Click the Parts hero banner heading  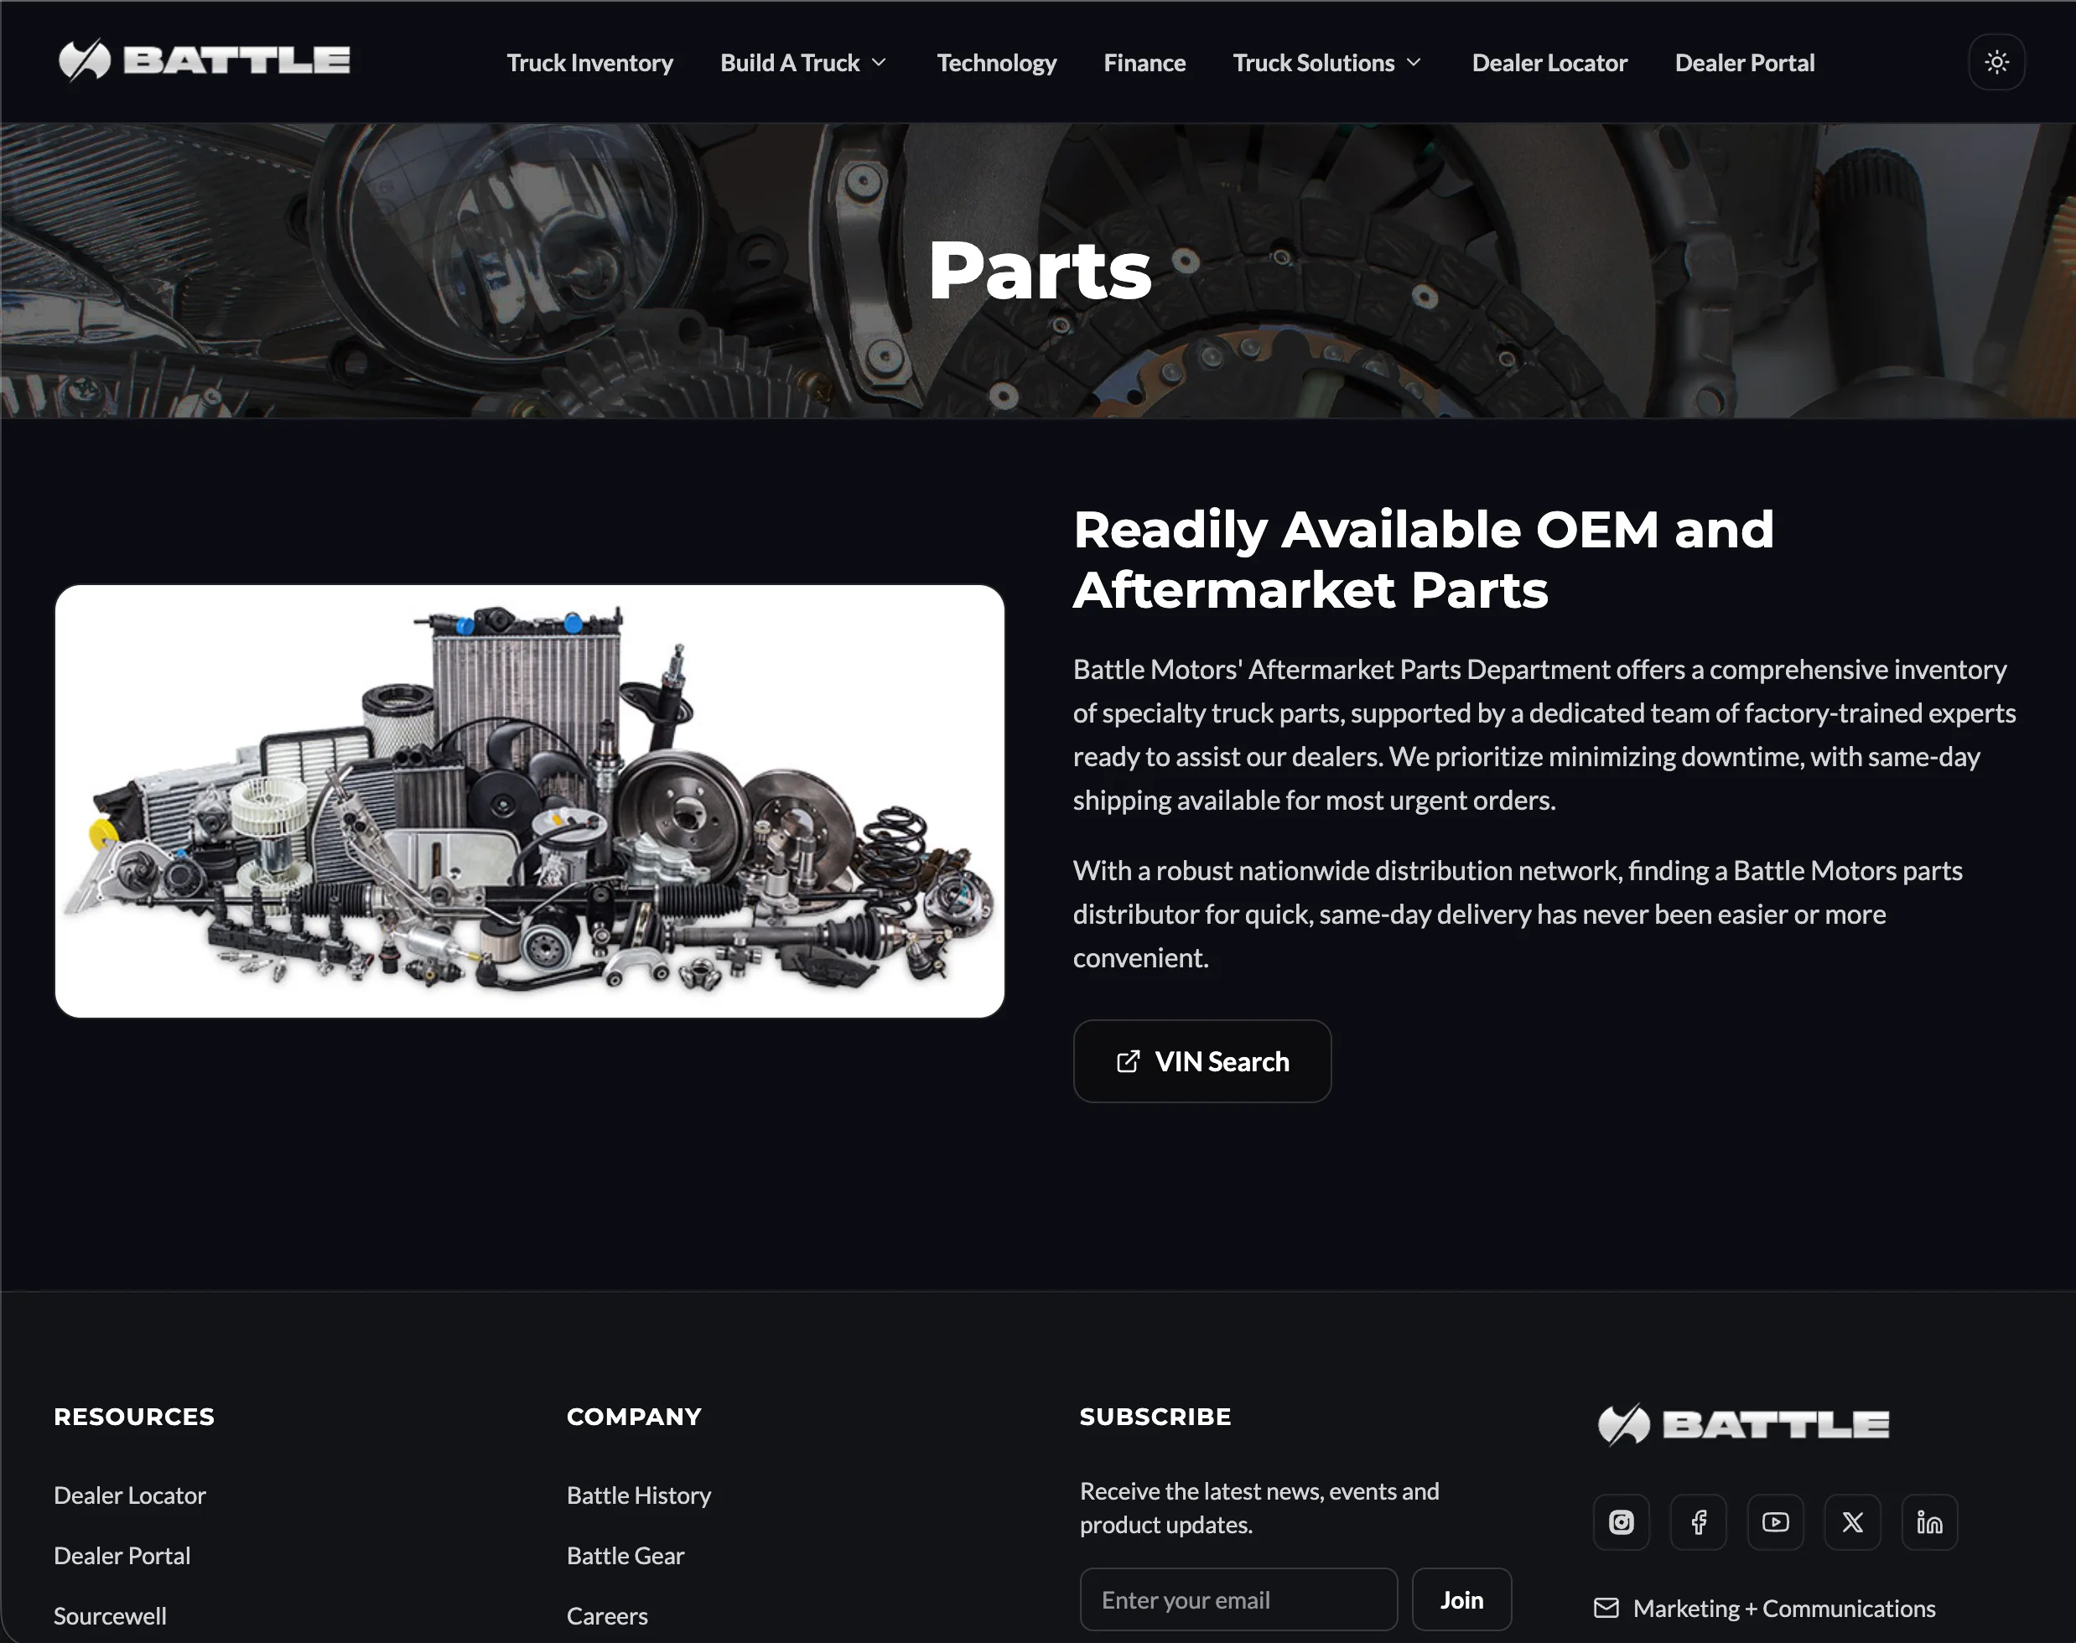pyautogui.click(x=1039, y=272)
